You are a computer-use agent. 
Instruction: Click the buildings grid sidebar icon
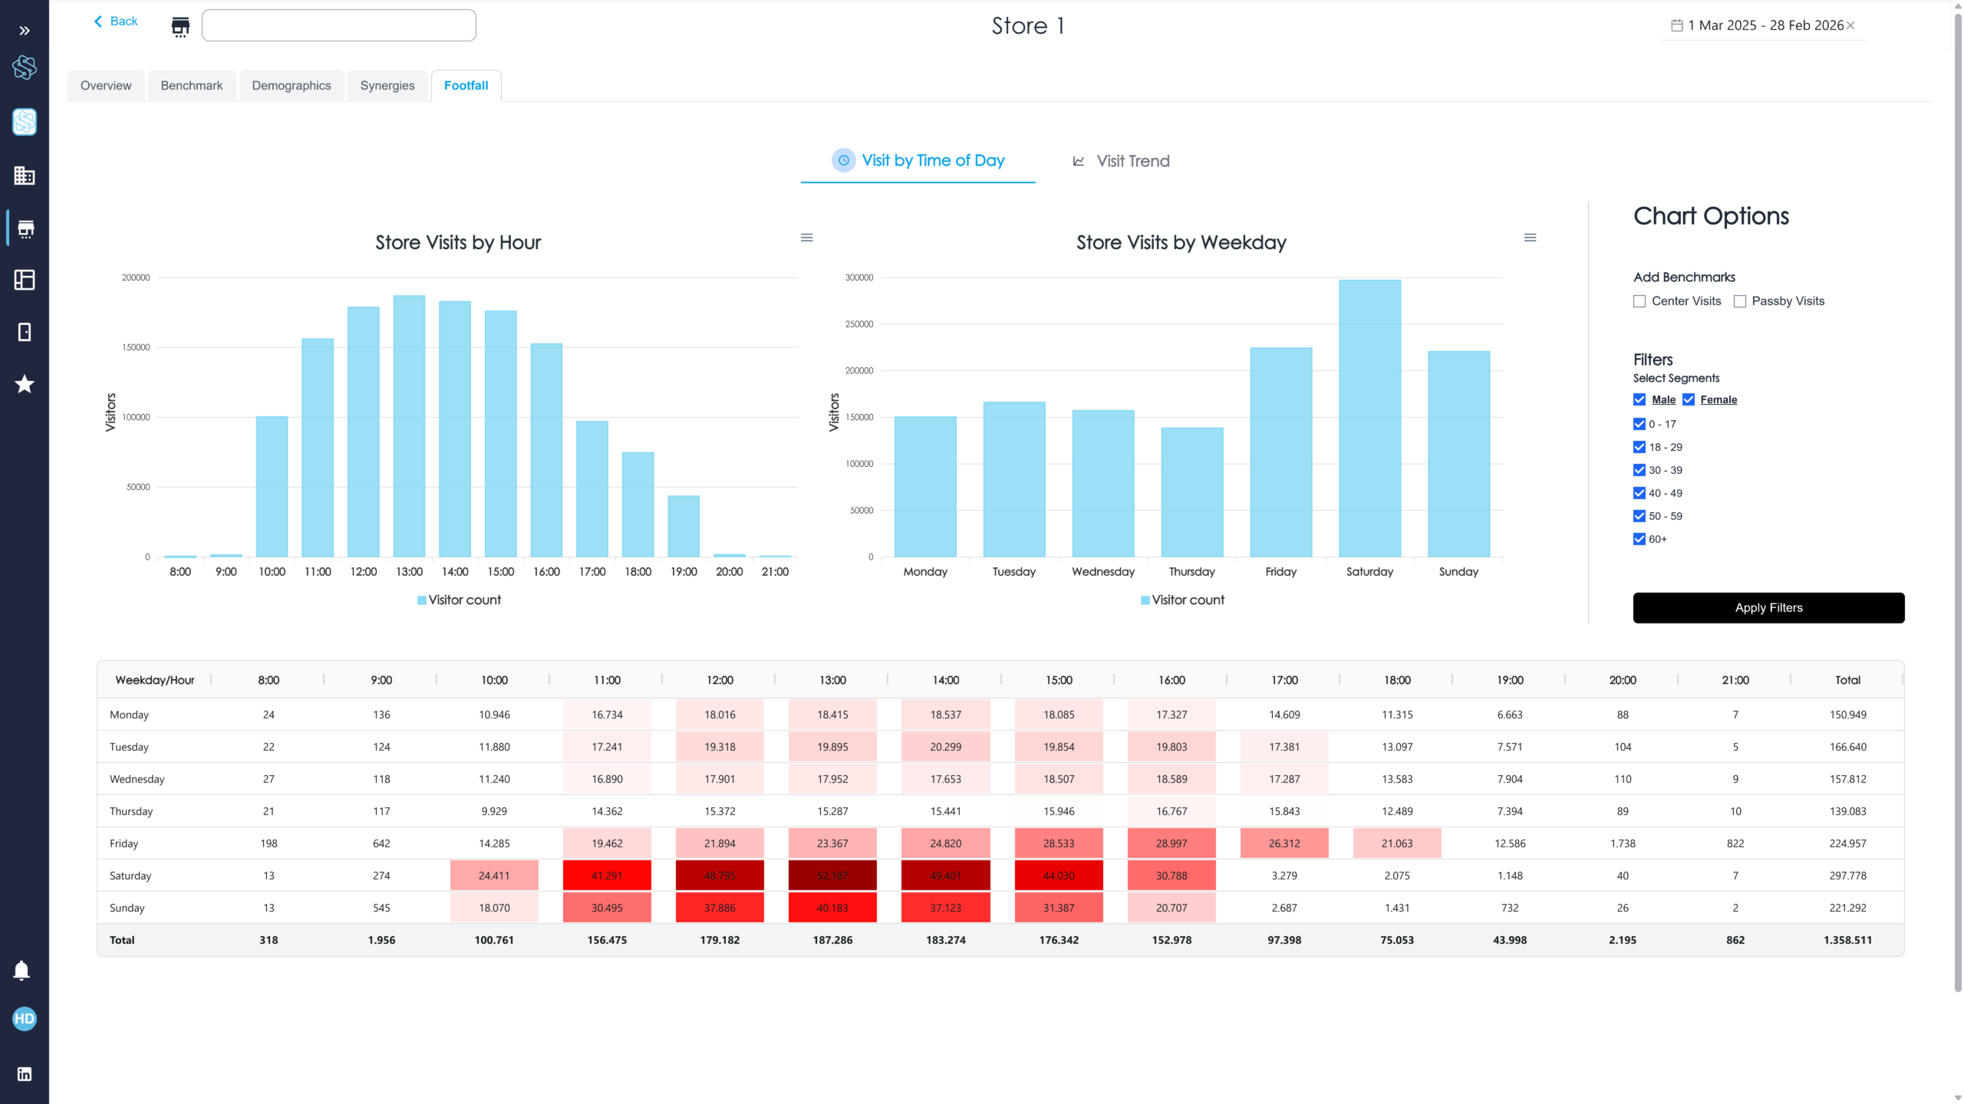coord(25,176)
